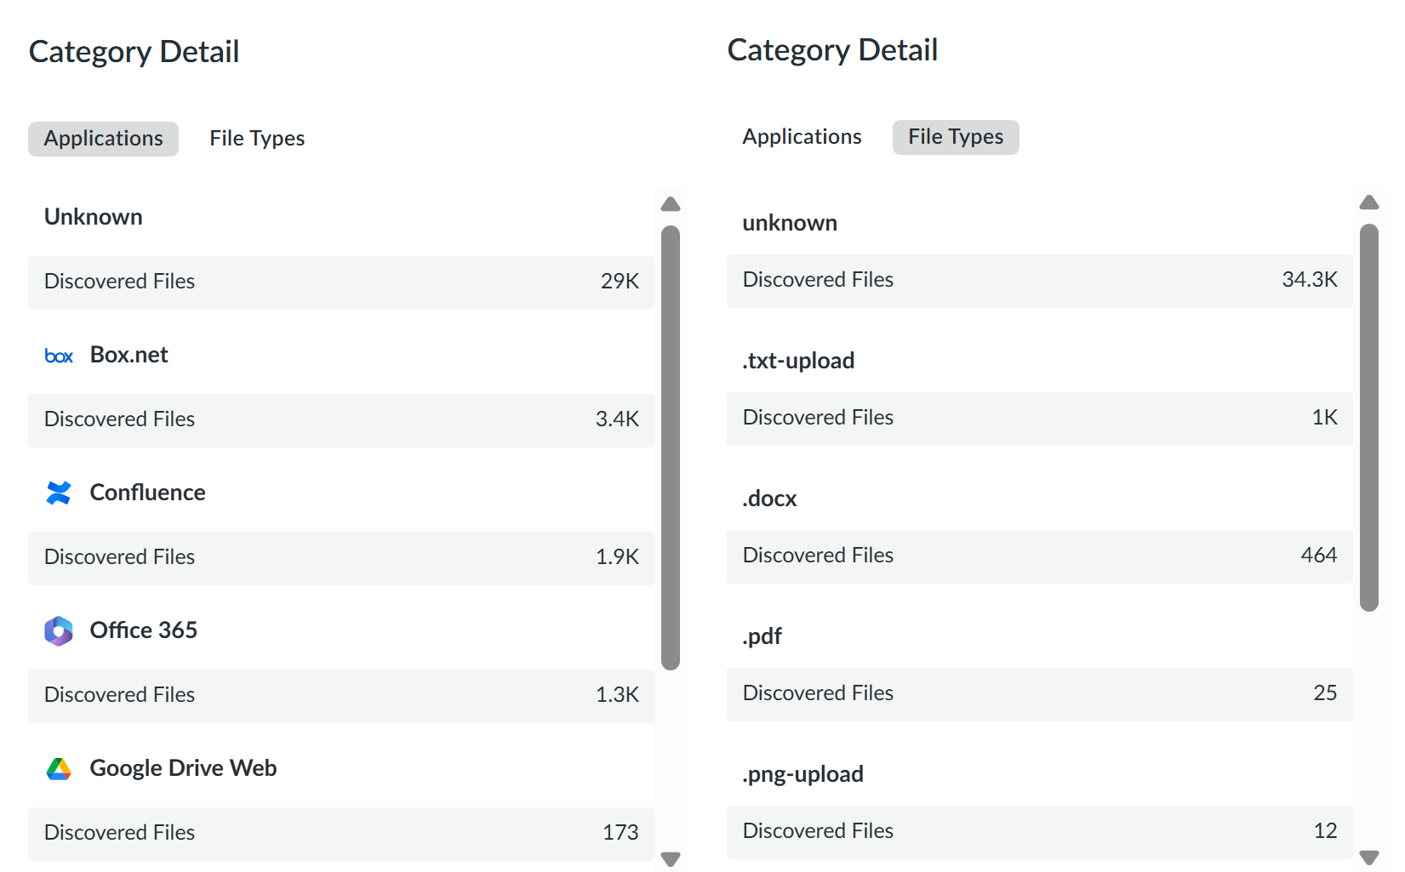Viewport: 1405px width, 872px height.
Task: Click the Confluence logo icon
Action: (59, 493)
